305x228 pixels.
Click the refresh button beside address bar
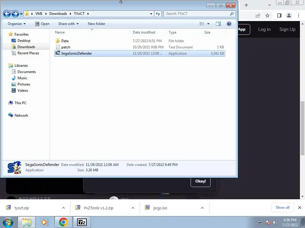158,14
